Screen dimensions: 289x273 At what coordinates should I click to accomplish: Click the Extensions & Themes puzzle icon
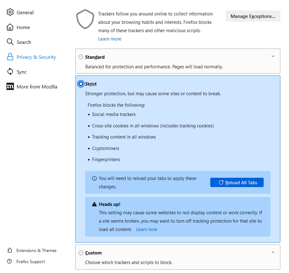tap(10, 250)
